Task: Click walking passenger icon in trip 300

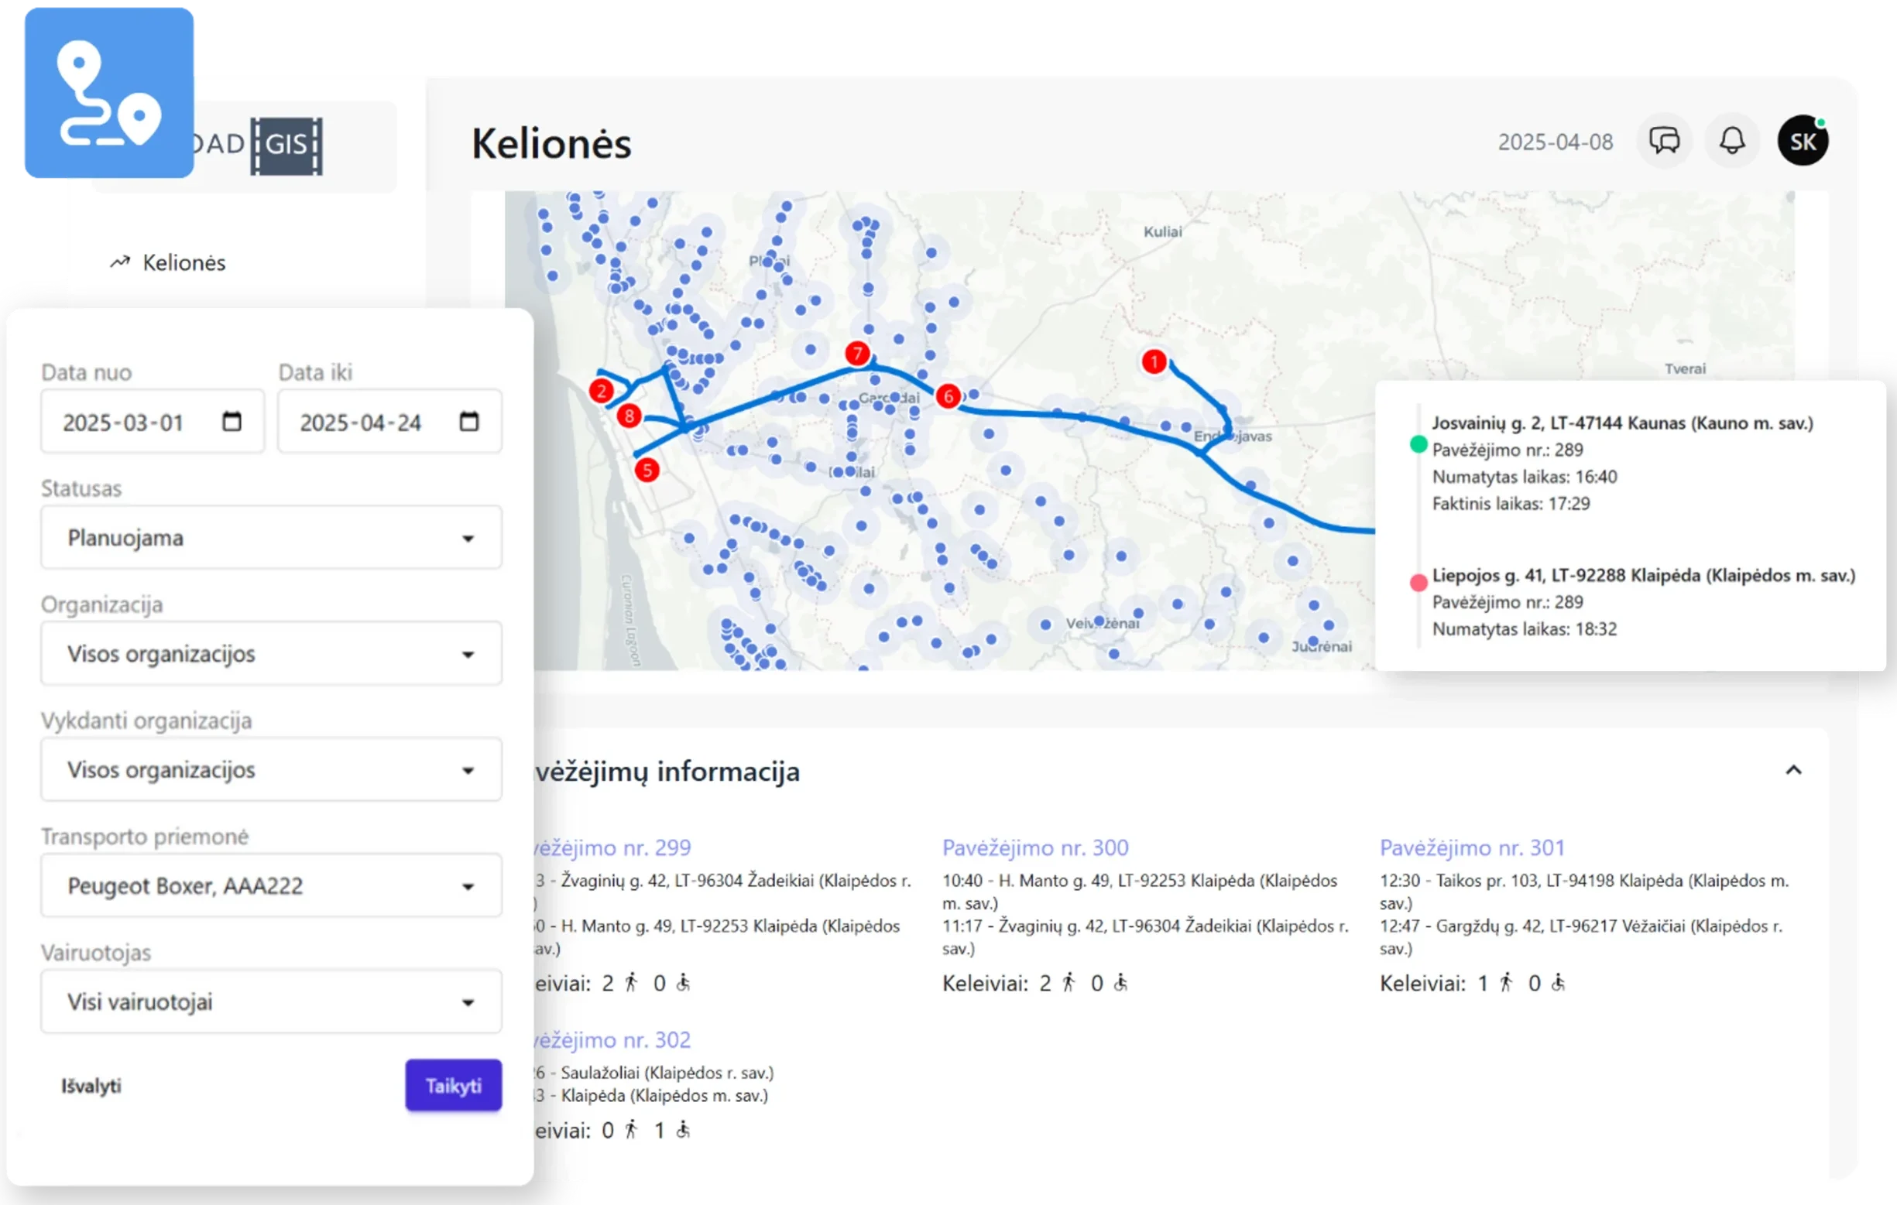Action: (x=1069, y=983)
